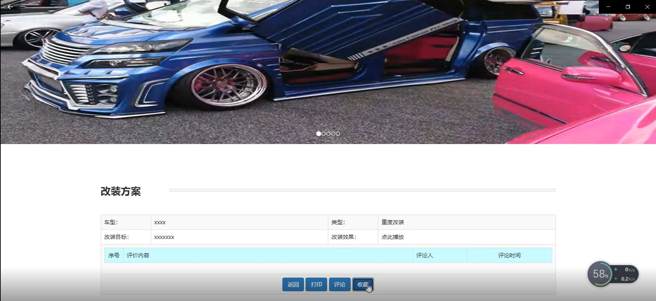Minimize the application window
Screen dimensions: 656x301
(608, 7)
